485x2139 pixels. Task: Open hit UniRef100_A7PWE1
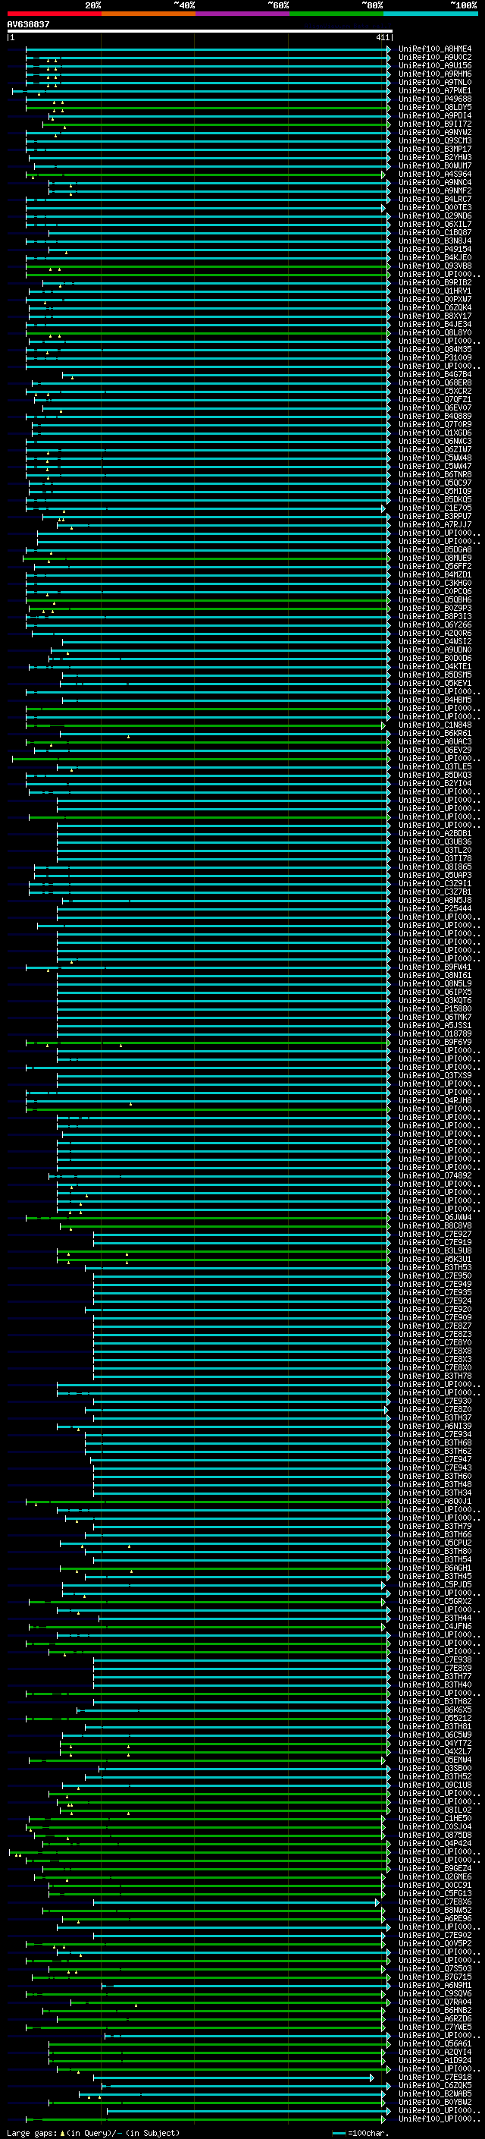(434, 90)
